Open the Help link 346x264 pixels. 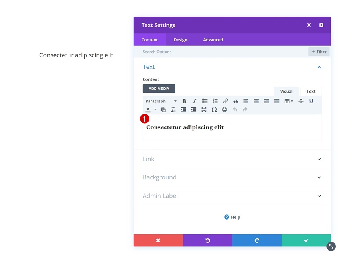tap(232, 217)
